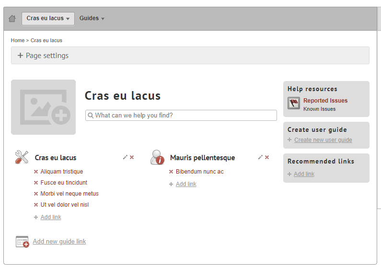381x269 pixels.
Task: Remove the Bibendum nunc ac link
Action: click(171, 172)
